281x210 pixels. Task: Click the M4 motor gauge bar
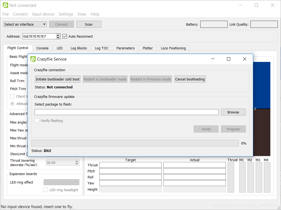coord(267,177)
